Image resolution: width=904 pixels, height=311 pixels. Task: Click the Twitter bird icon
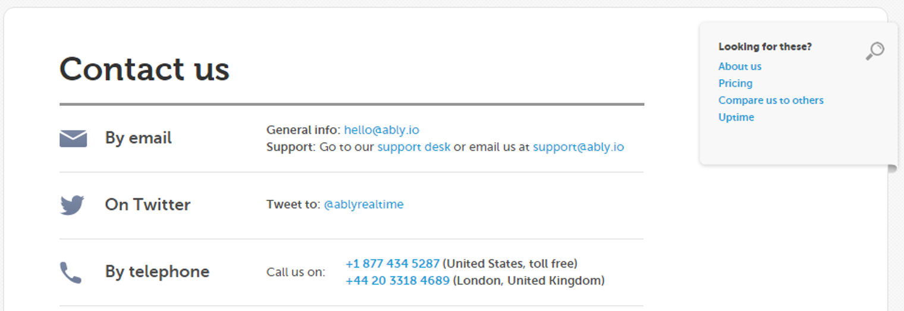[72, 205]
